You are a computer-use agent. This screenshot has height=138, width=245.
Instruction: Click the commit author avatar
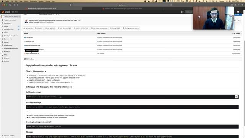(x=26, y=21)
